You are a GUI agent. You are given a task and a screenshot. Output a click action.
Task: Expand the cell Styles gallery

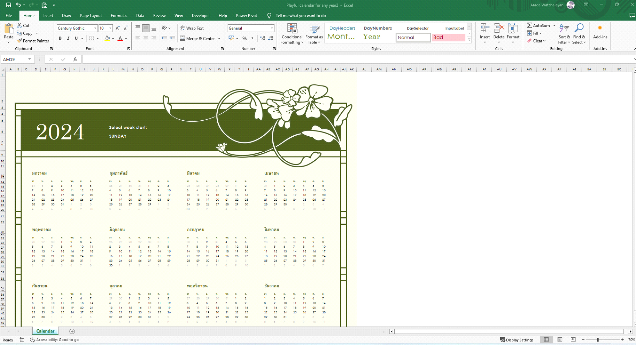pos(469,40)
